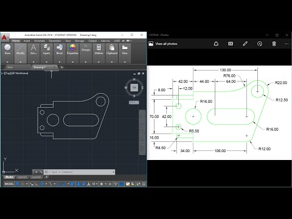Close the Drawing1 file tab
The image size is (292, 219).
click(55, 67)
